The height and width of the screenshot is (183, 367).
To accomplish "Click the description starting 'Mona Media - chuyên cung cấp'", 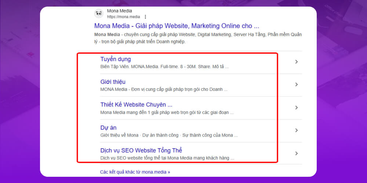I will [x=198, y=38].
